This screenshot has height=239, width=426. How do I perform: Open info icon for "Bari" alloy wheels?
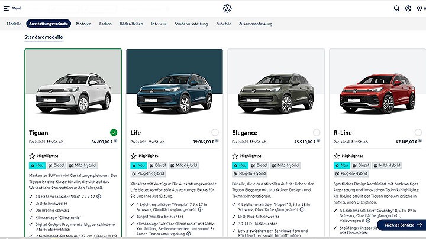tap(99, 197)
